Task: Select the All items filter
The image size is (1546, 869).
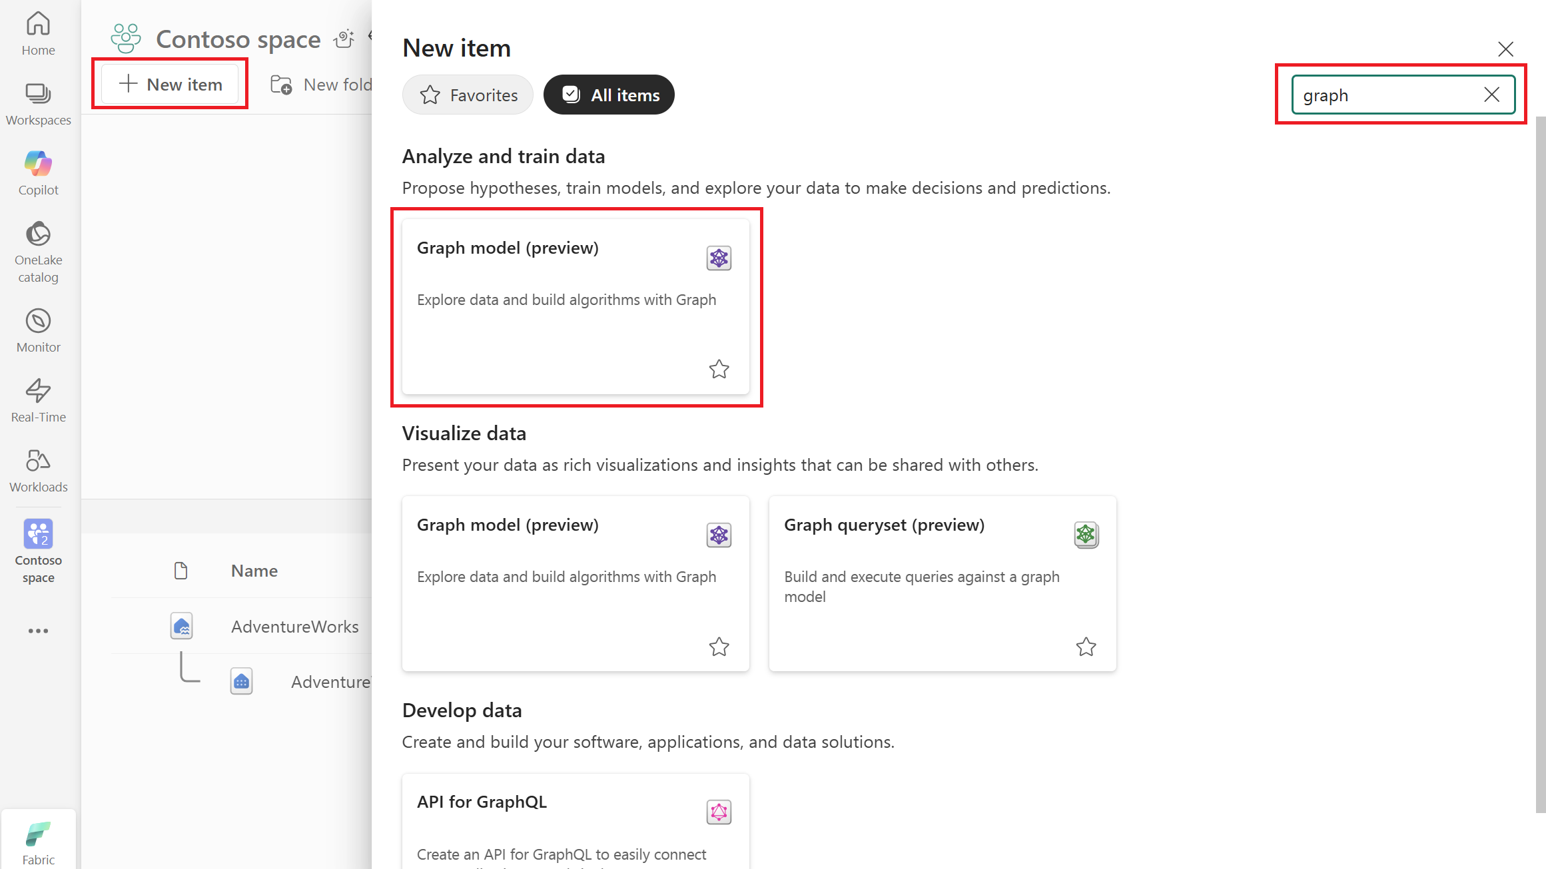Action: click(609, 95)
